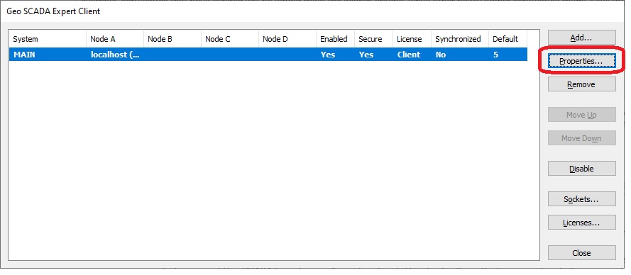Click the greyed-out Move Up button

pyautogui.click(x=581, y=115)
